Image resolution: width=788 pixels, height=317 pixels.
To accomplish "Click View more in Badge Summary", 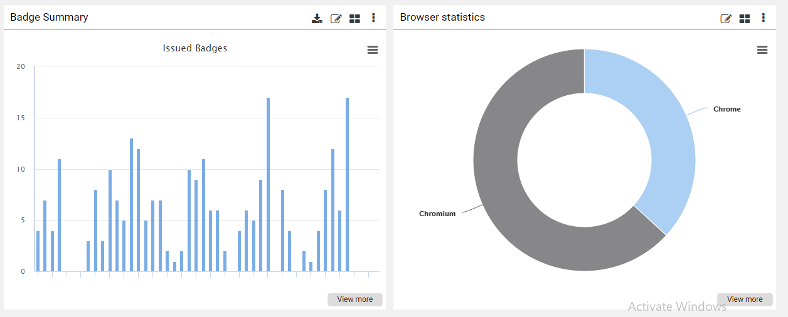I will pos(355,299).
